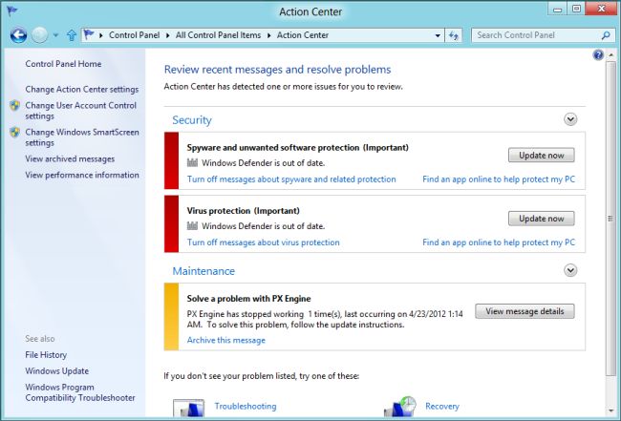Click the yellow PX Engine maintenance bar

pos(171,317)
